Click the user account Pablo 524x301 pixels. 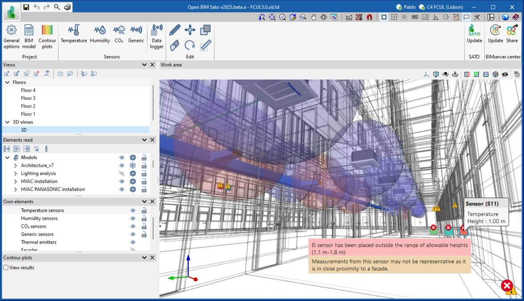pos(406,7)
